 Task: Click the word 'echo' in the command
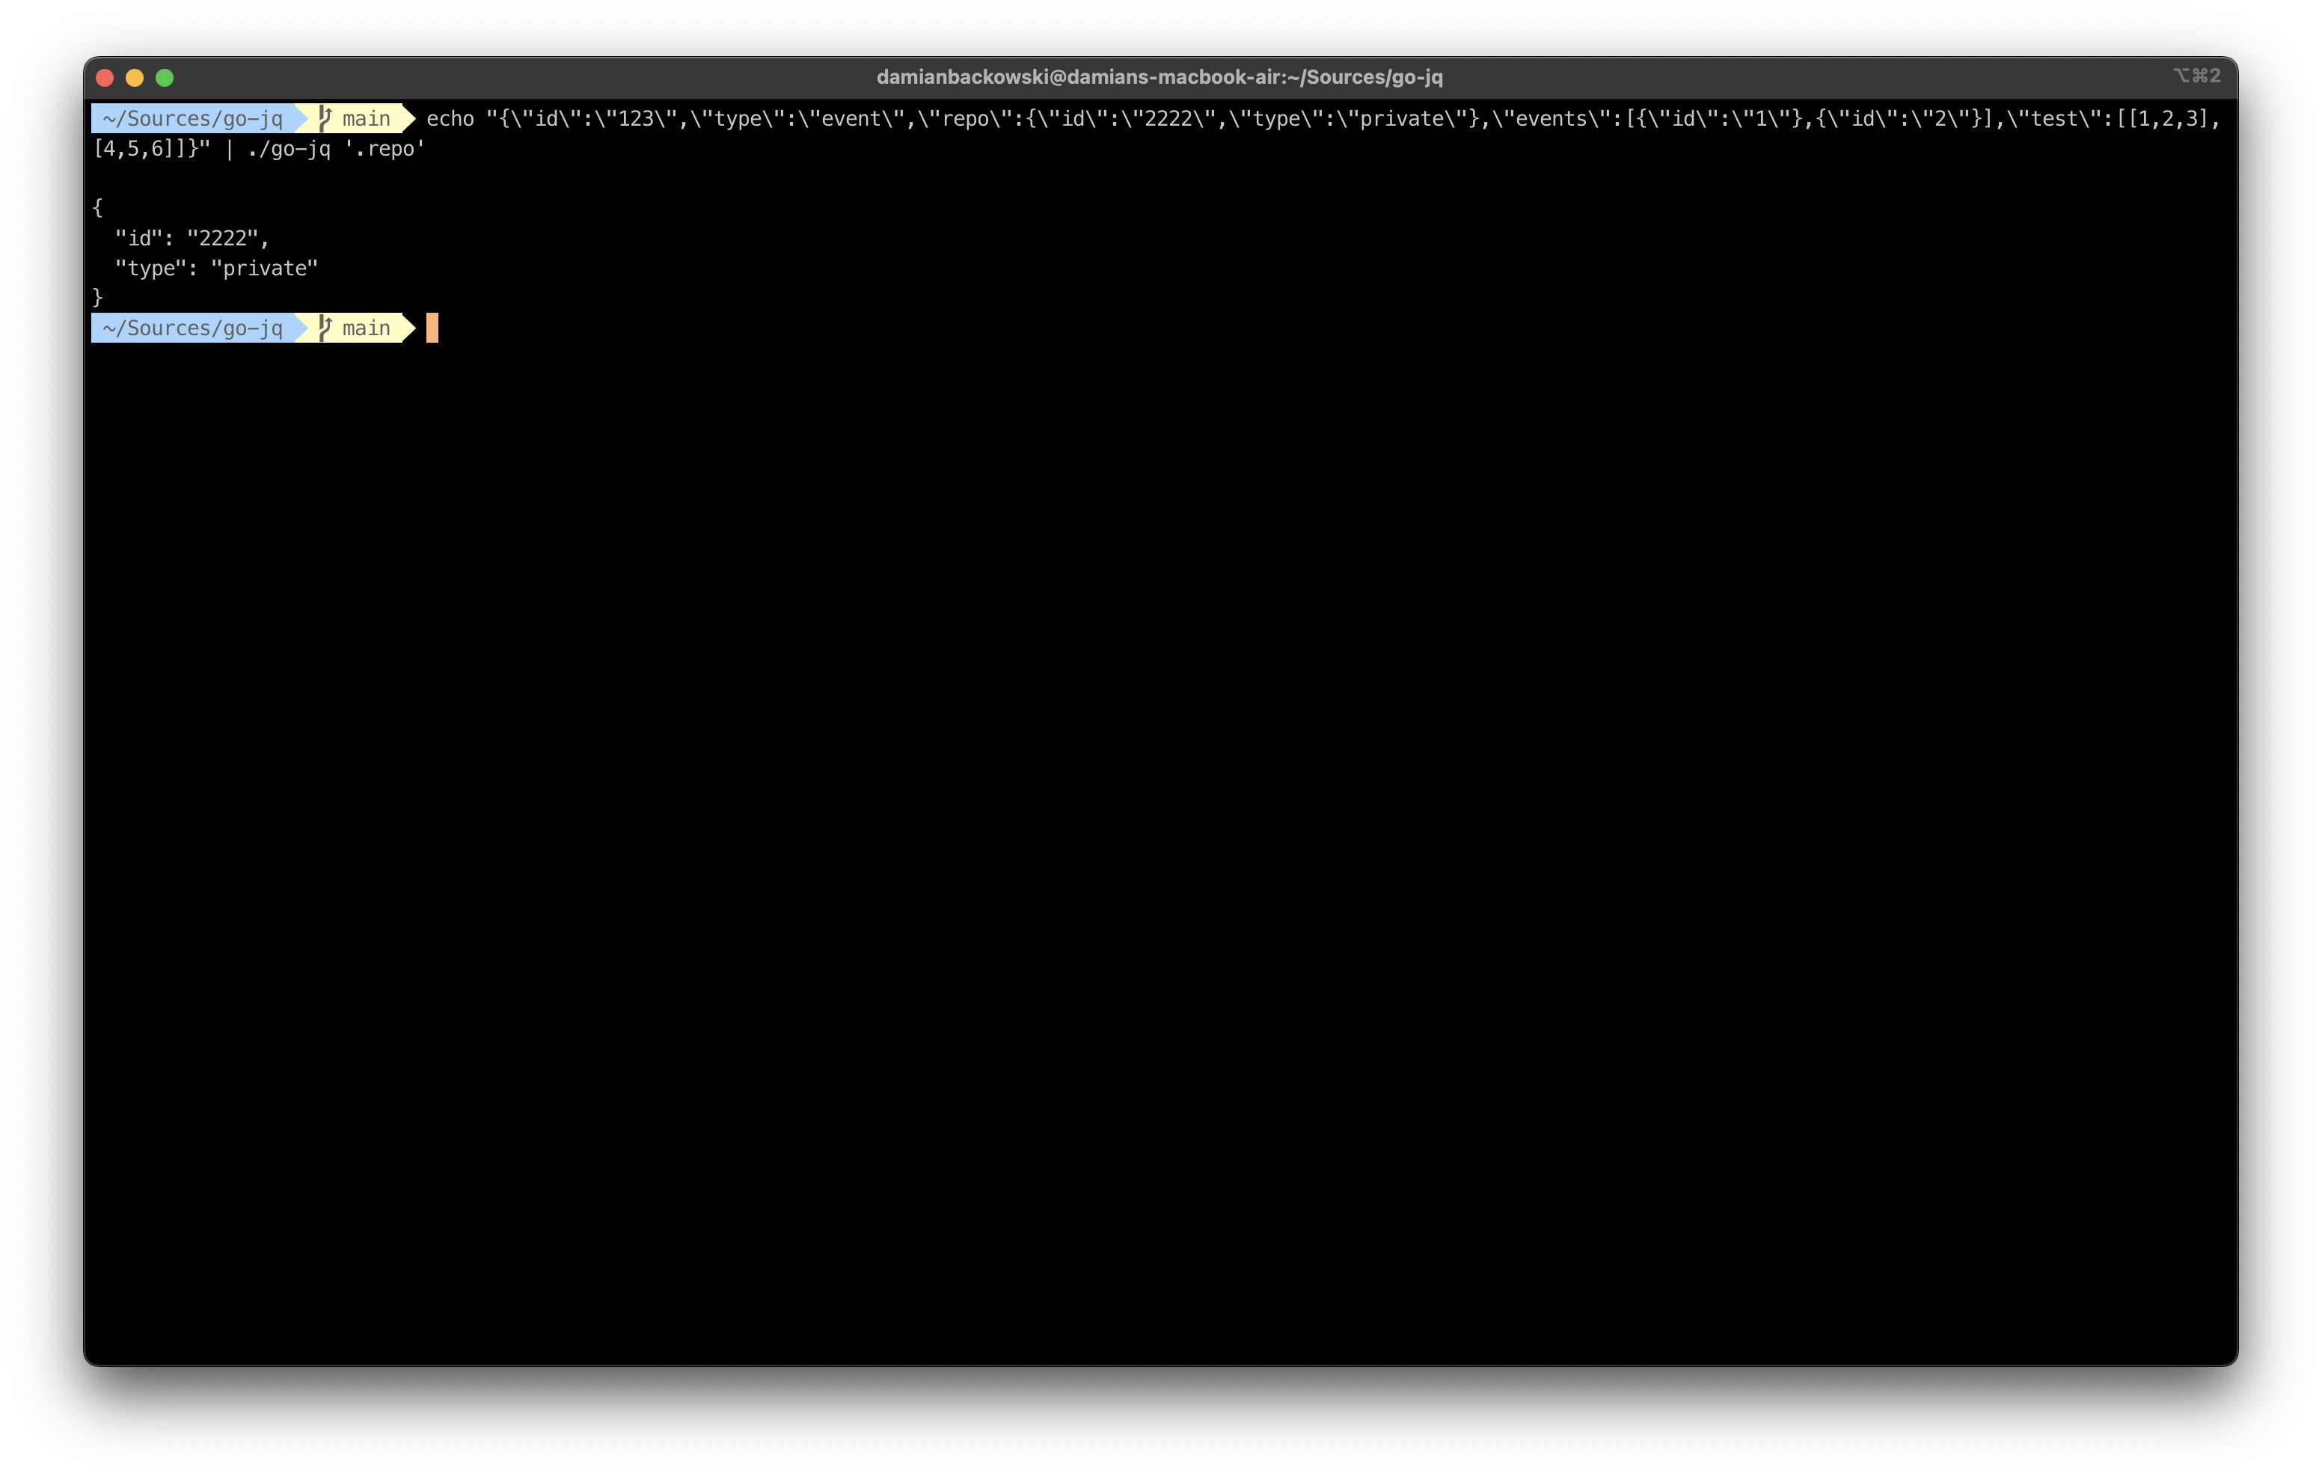(x=450, y=119)
